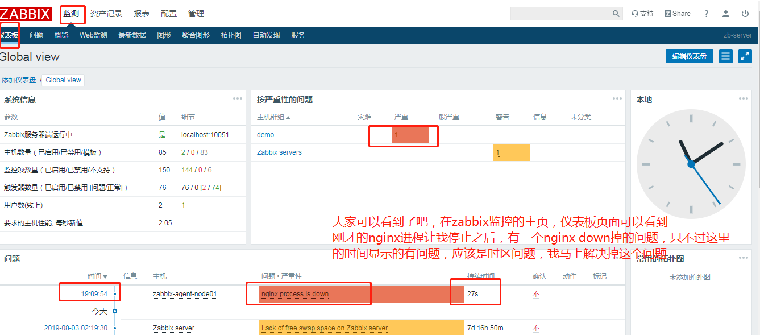Go to the 问题 submenu
This screenshot has height=335, width=760.
coord(36,35)
